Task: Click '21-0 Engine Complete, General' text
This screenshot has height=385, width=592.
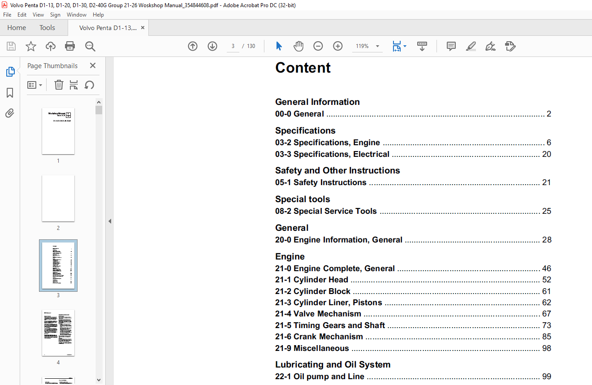Action: tap(335, 268)
